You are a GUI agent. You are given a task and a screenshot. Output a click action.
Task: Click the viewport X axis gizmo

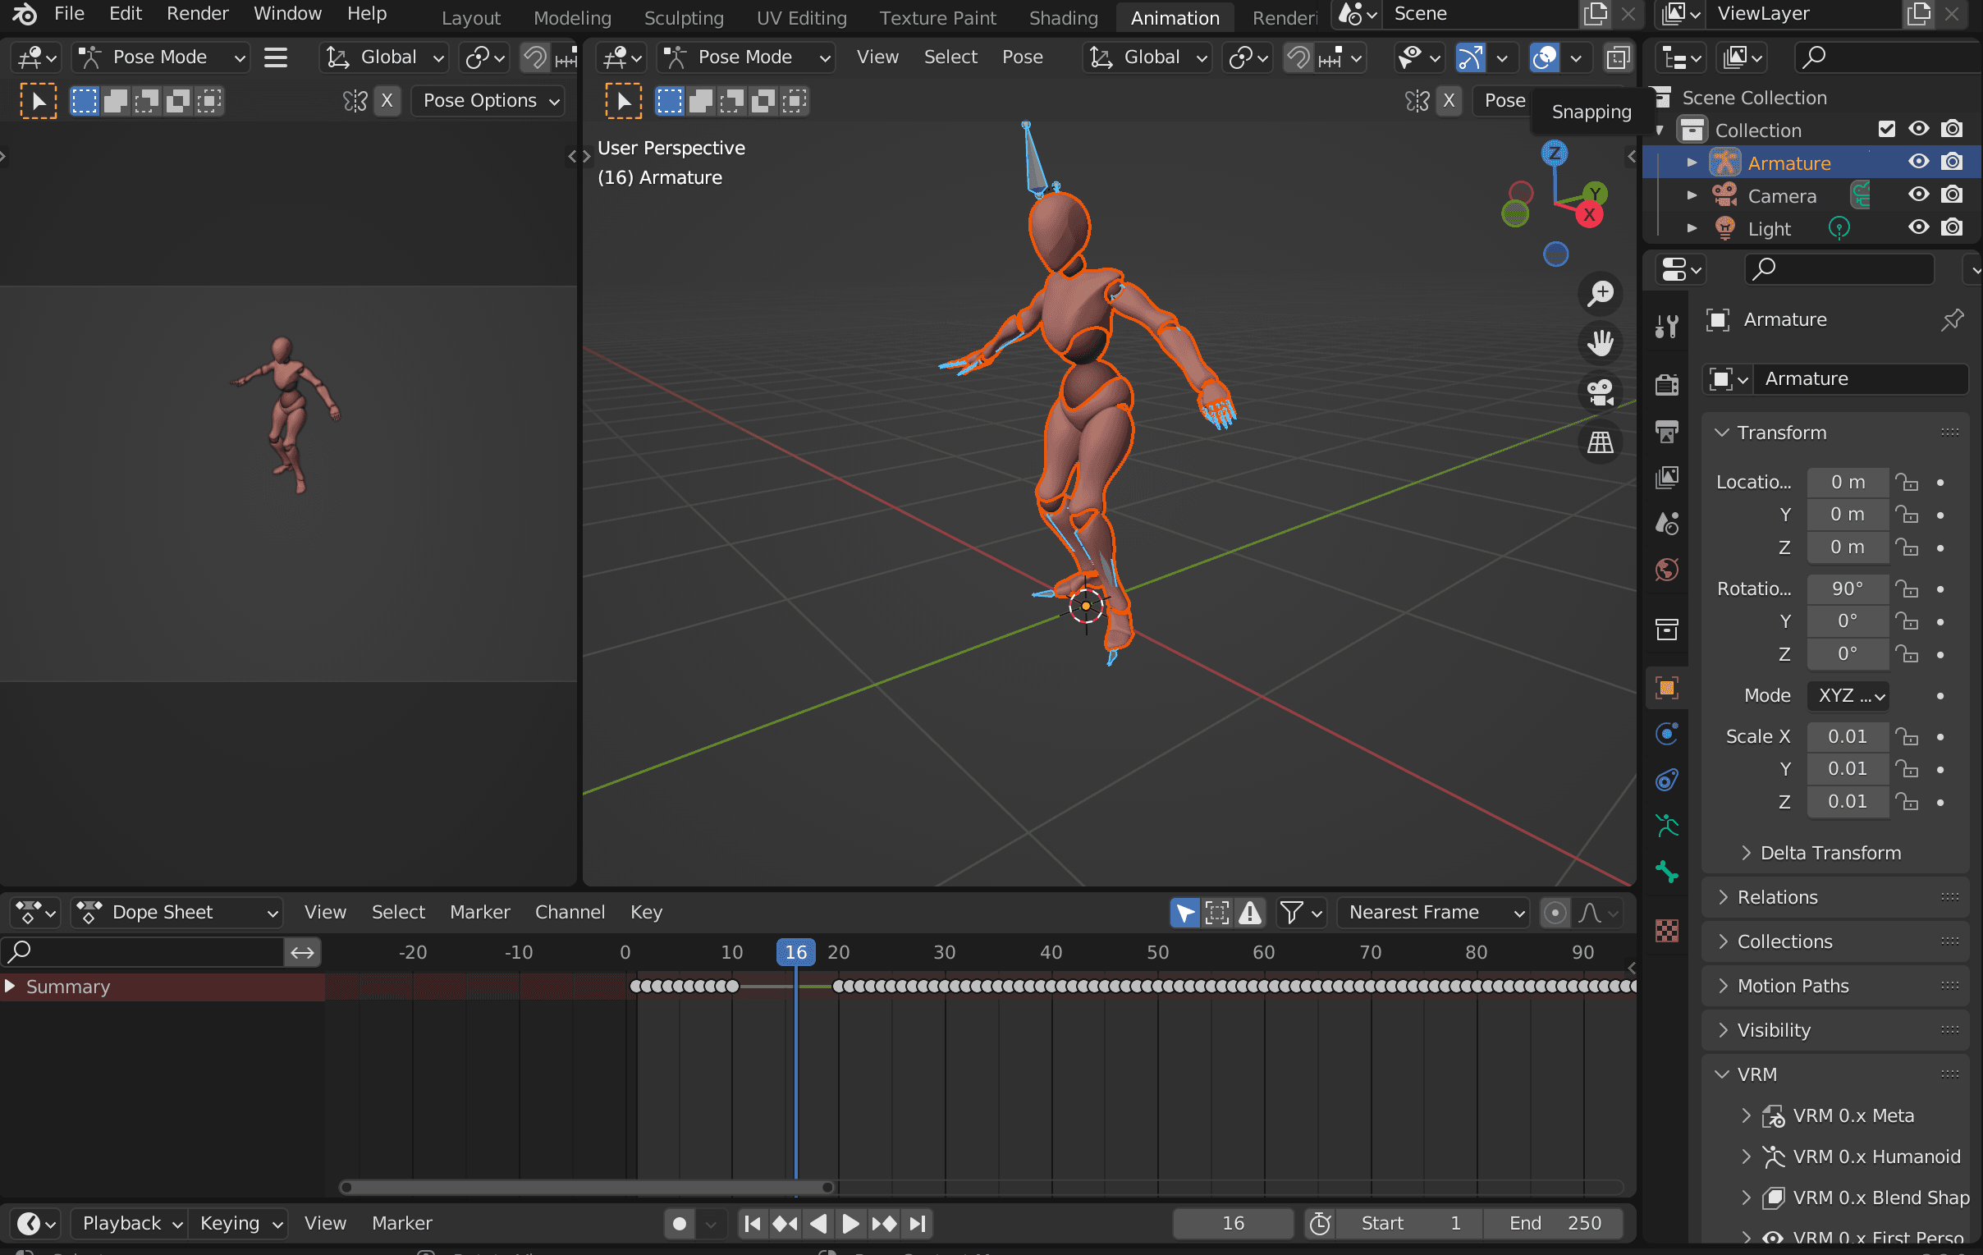click(x=1589, y=216)
